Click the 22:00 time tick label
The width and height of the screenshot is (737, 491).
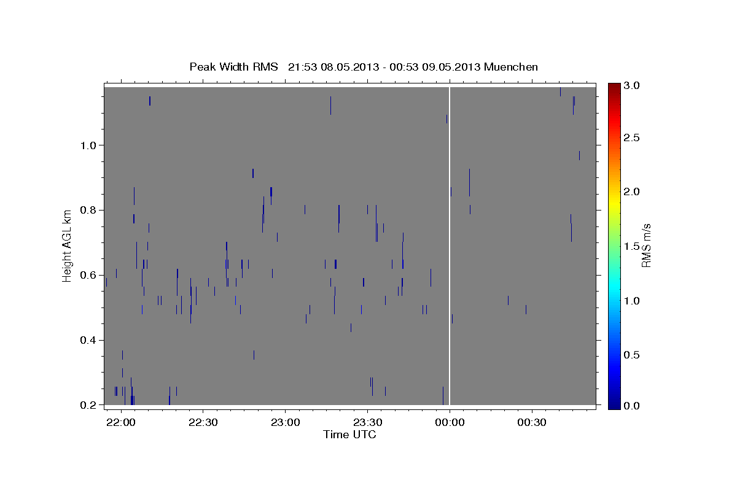tap(121, 423)
